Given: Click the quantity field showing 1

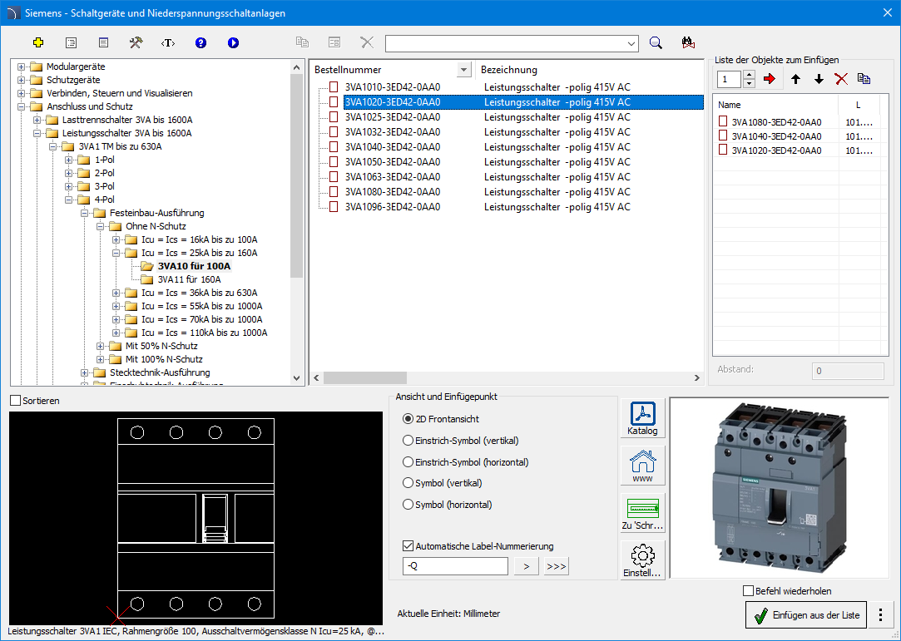Looking at the screenshot, I should point(730,79).
